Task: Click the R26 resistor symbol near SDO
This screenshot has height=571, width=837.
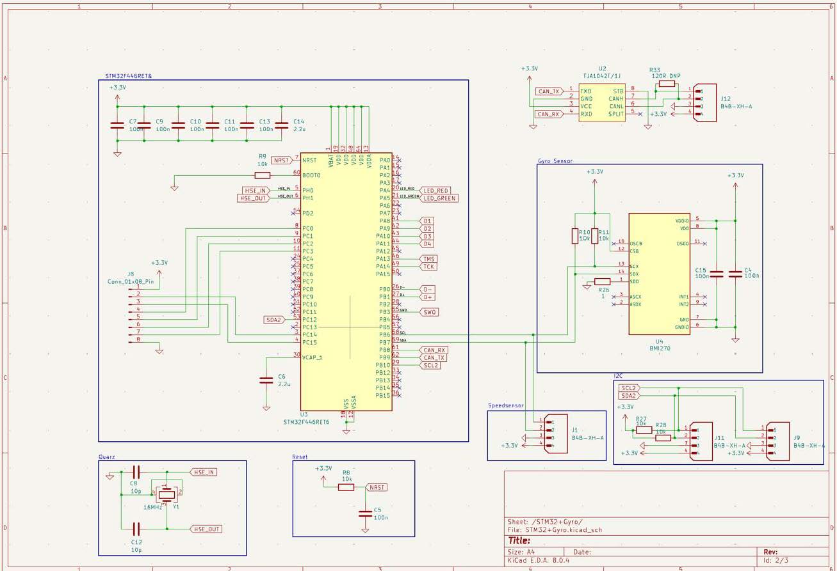Action: [602, 281]
